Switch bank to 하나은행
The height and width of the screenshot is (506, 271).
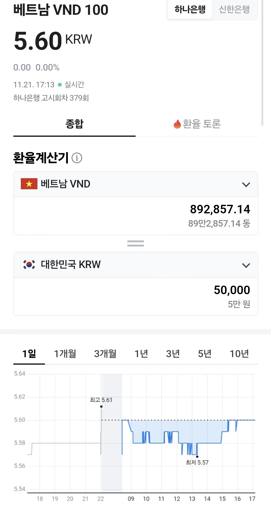pos(190,9)
